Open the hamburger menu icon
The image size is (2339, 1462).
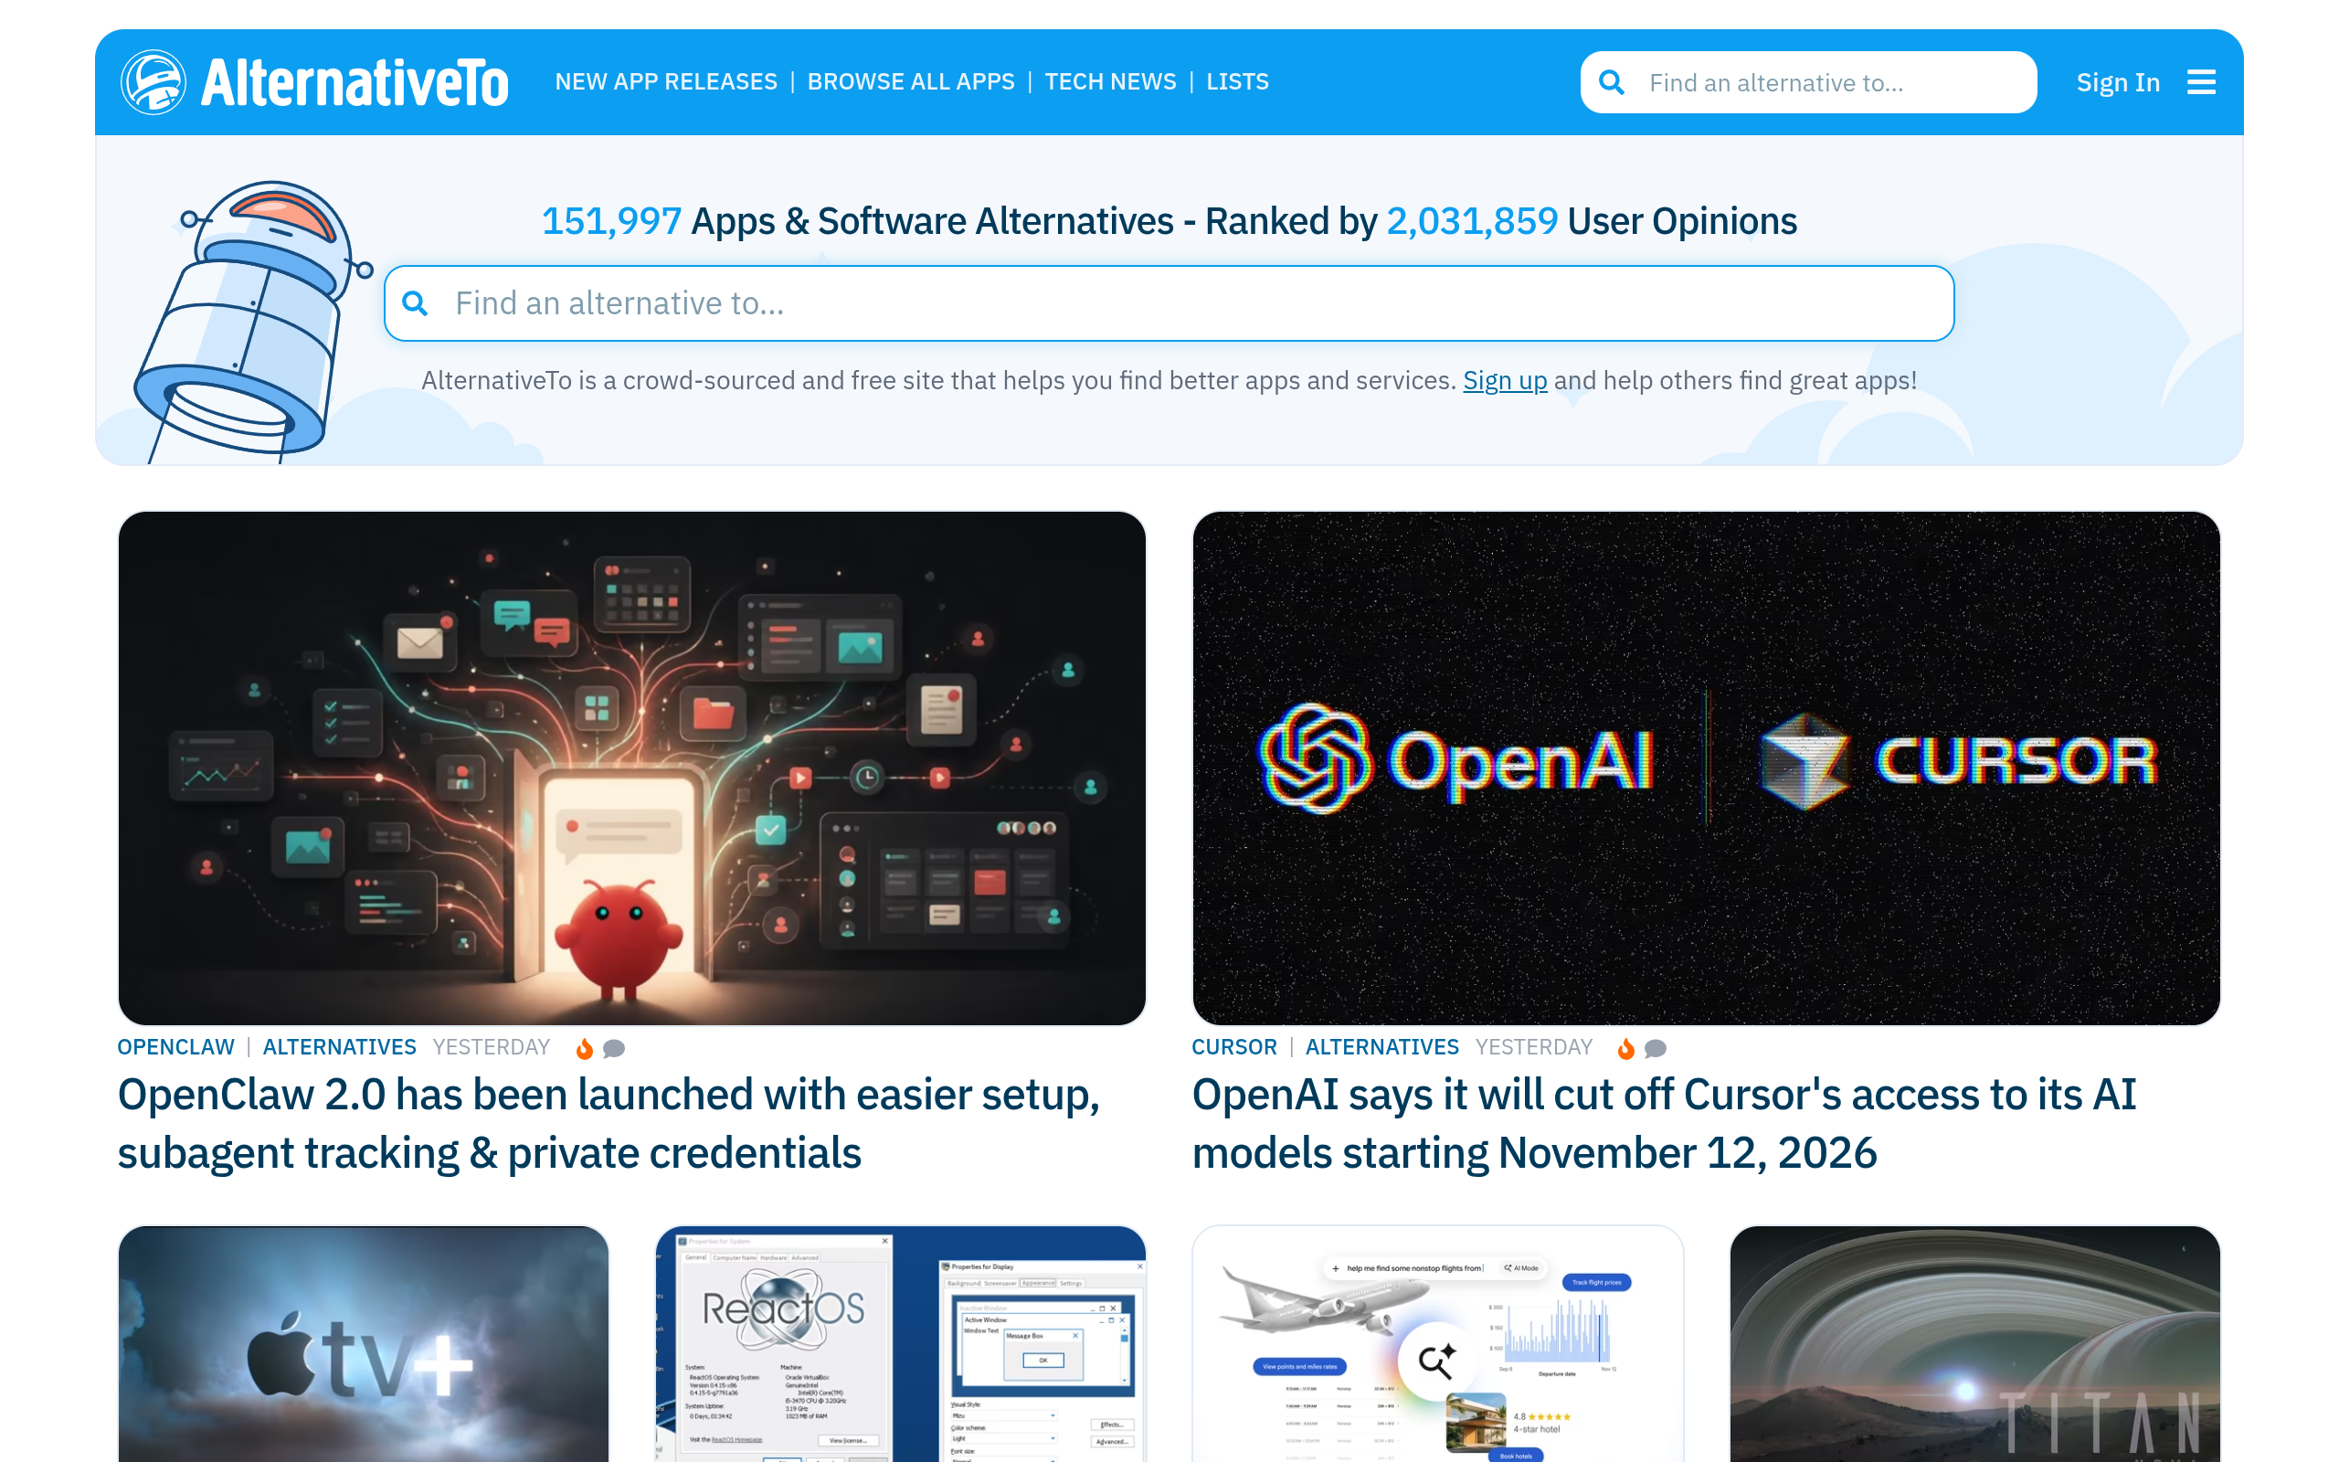click(x=2202, y=82)
